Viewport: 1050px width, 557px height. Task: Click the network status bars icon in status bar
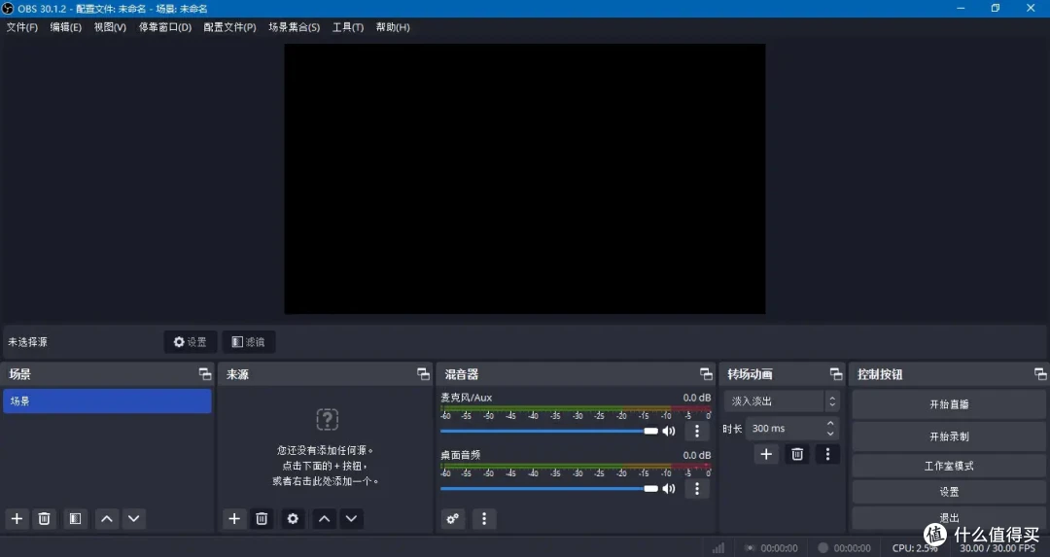coord(718,547)
